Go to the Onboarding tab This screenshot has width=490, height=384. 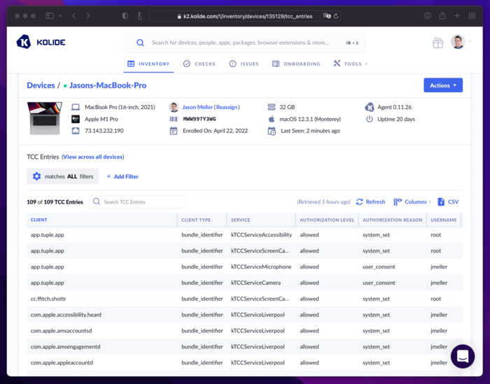296,64
